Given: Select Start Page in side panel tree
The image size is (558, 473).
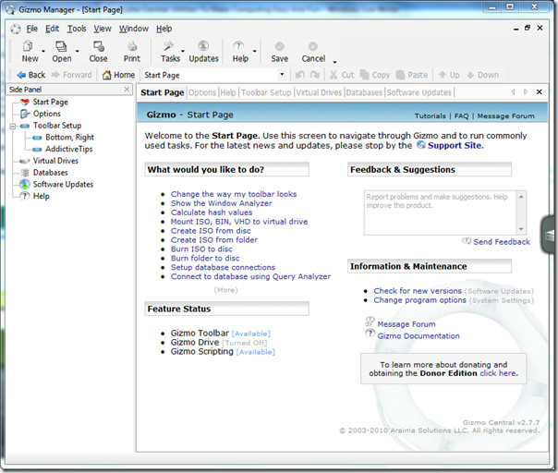Looking at the screenshot, I should (x=50, y=103).
